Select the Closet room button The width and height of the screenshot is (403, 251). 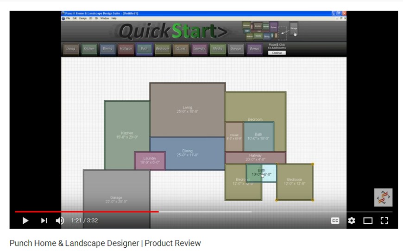coord(181,49)
